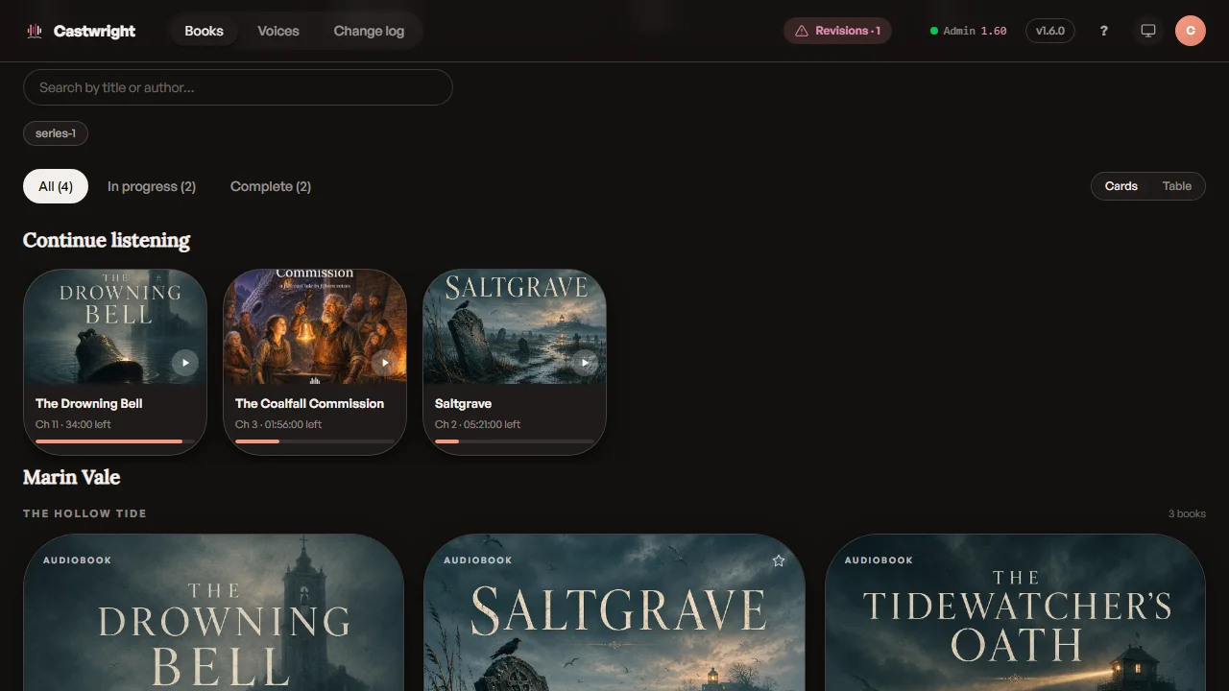Click the warning triangle in Revisions badge
Viewport: 1229px width, 691px height.
click(802, 31)
